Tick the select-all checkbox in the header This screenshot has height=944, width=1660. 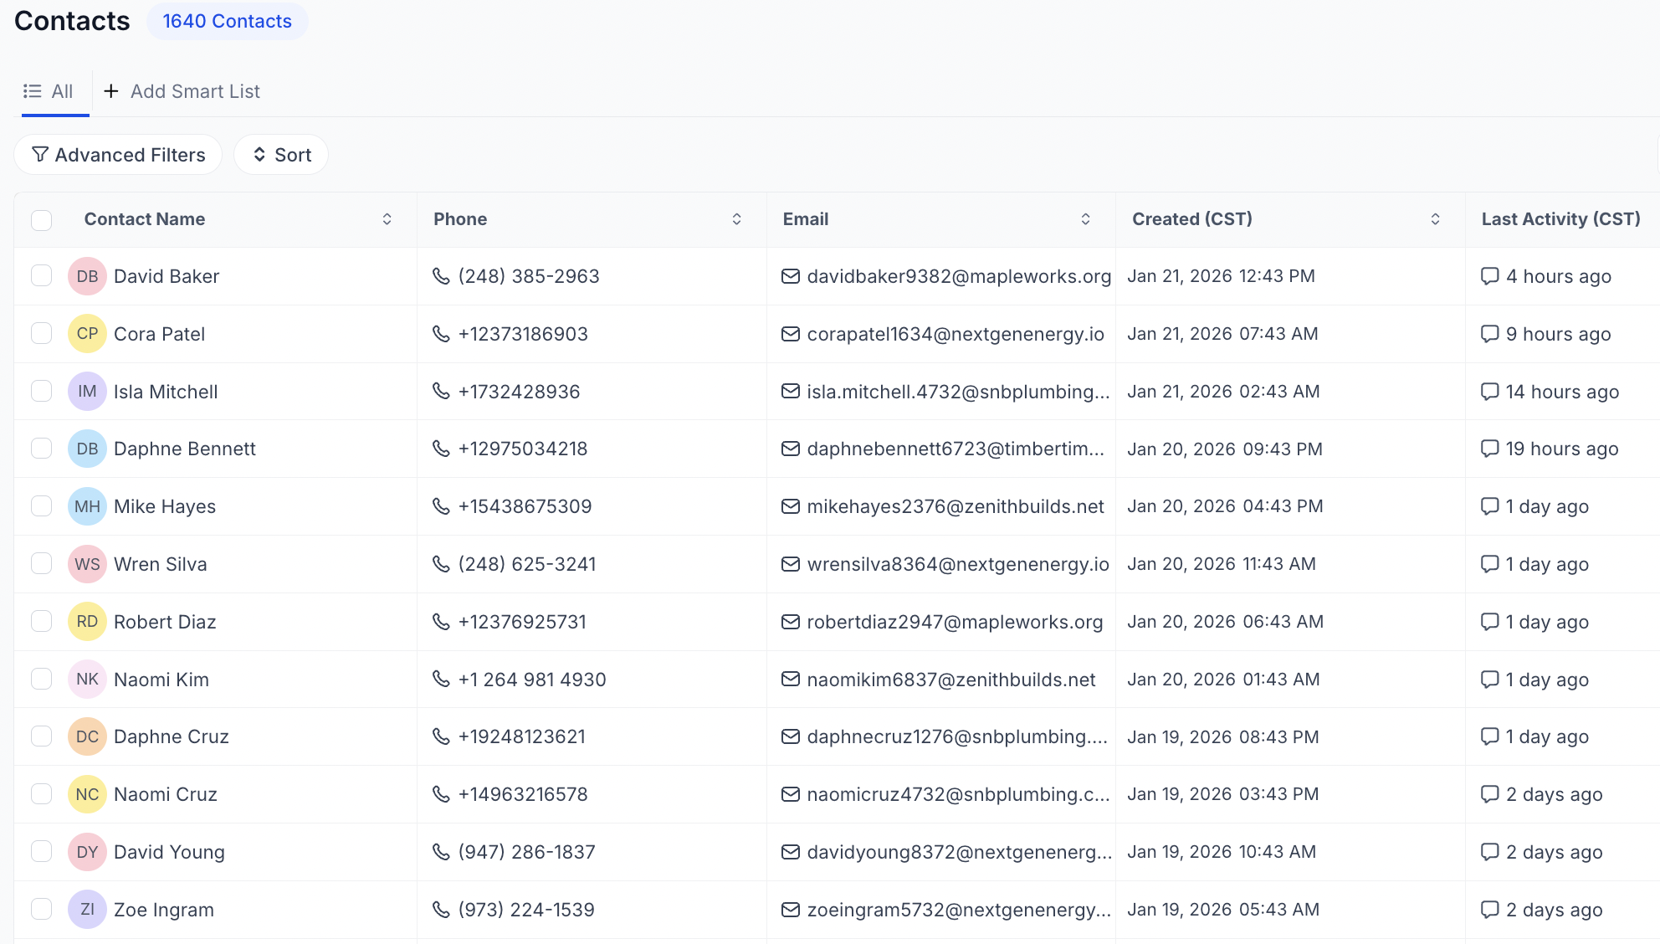(42, 220)
